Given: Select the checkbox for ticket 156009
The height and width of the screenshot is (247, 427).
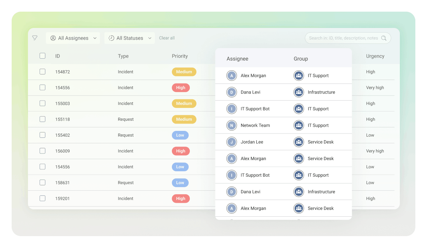Looking at the screenshot, I should 43,151.
